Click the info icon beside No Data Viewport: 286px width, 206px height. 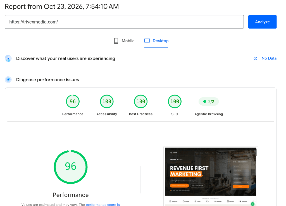coord(255,58)
